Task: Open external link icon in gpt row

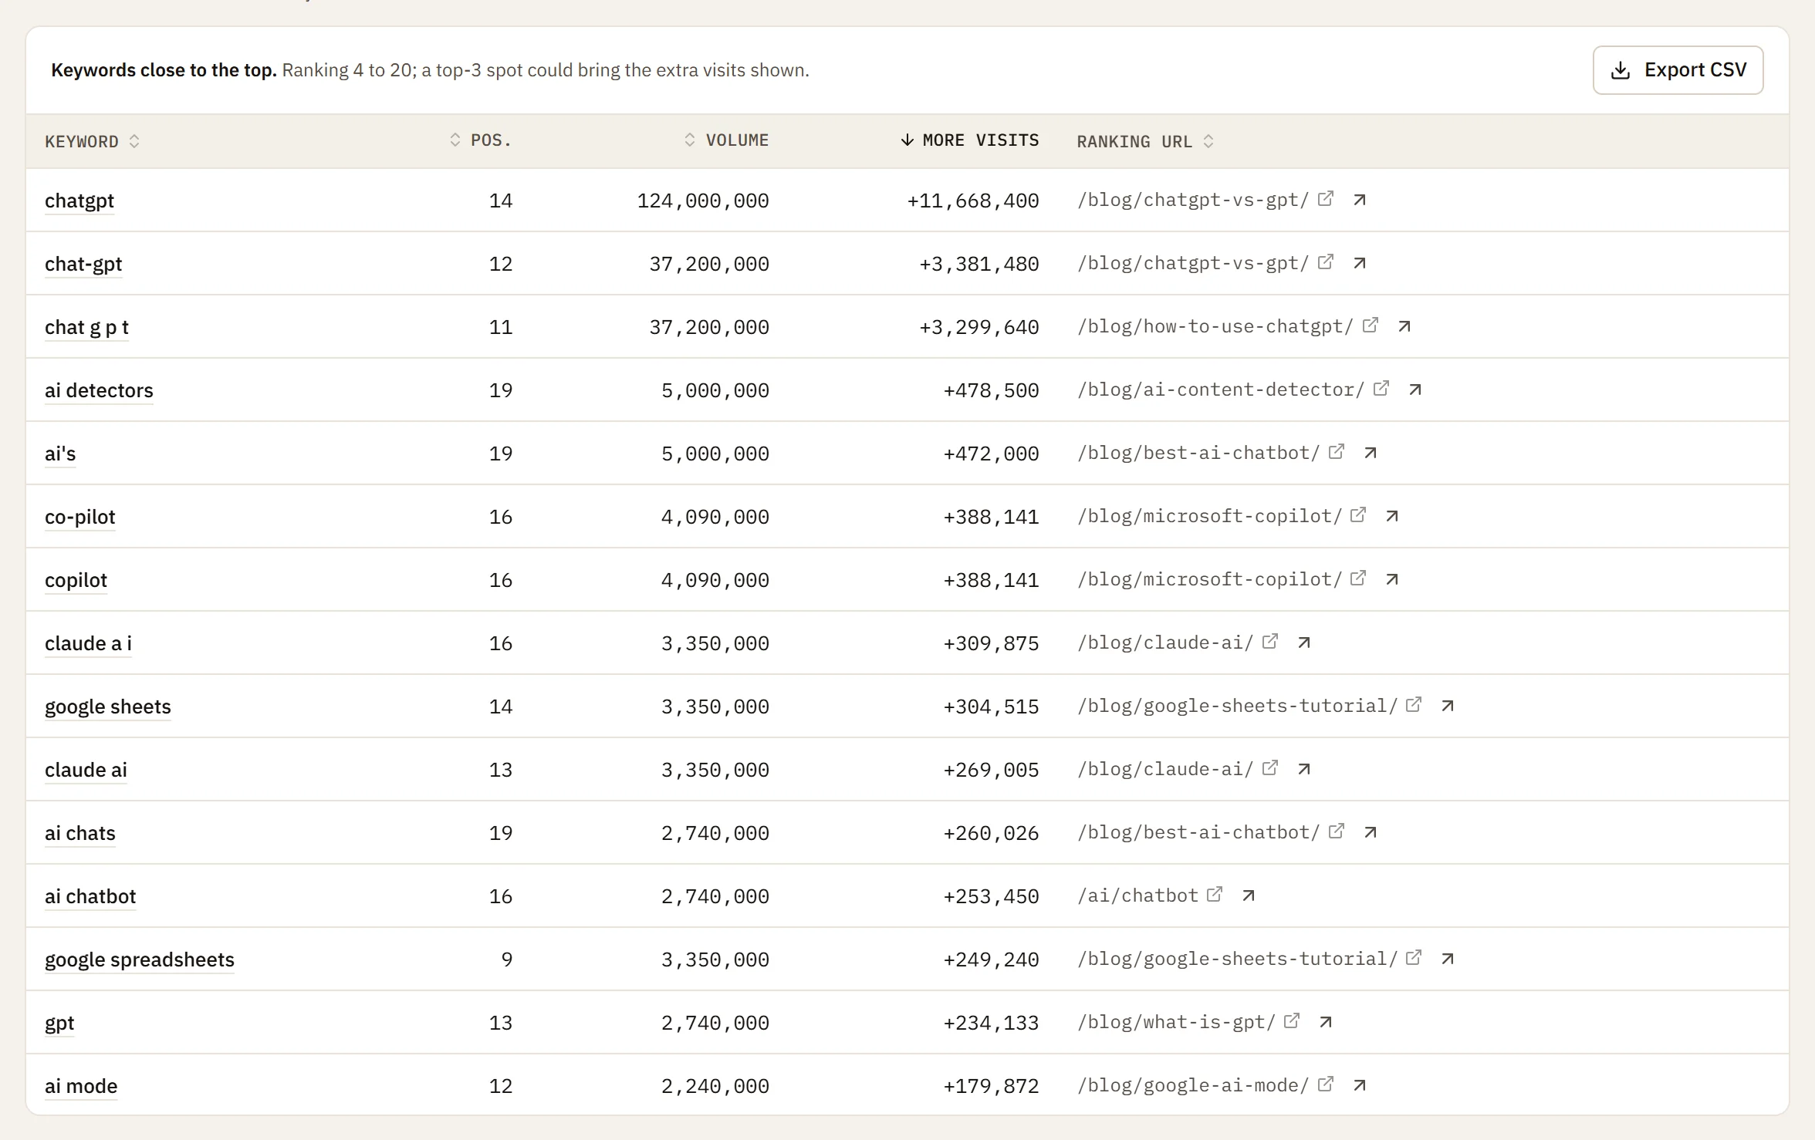Action: (1292, 1021)
